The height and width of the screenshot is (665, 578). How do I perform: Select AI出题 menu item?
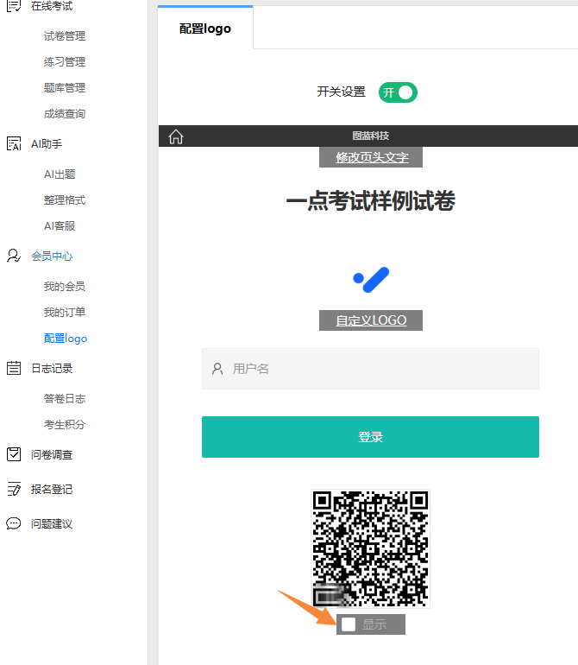(x=60, y=174)
